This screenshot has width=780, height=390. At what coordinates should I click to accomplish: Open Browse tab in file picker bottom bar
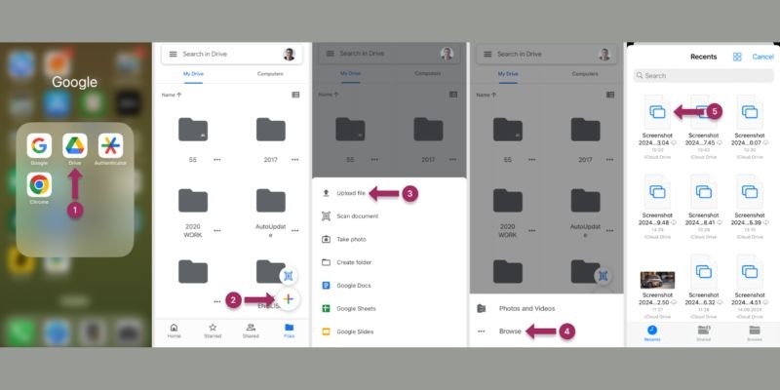click(754, 333)
